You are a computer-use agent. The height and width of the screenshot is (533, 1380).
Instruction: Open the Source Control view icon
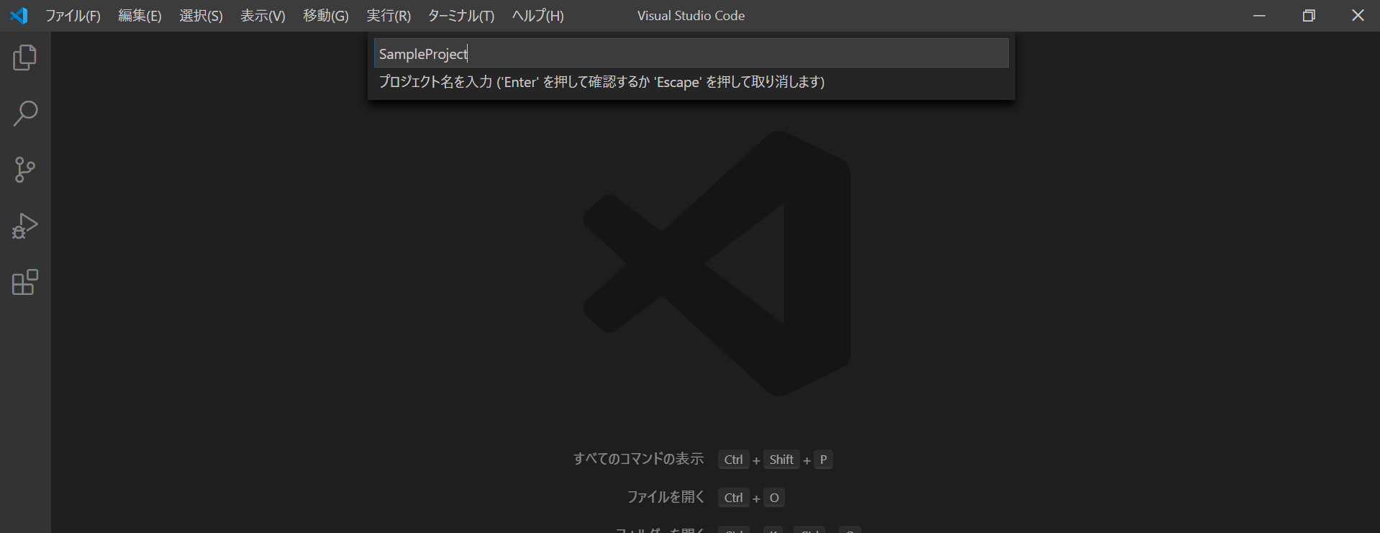[25, 170]
